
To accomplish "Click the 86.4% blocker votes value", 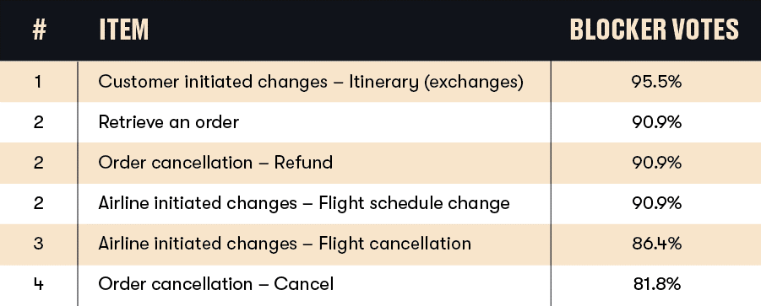I will 656,243.
